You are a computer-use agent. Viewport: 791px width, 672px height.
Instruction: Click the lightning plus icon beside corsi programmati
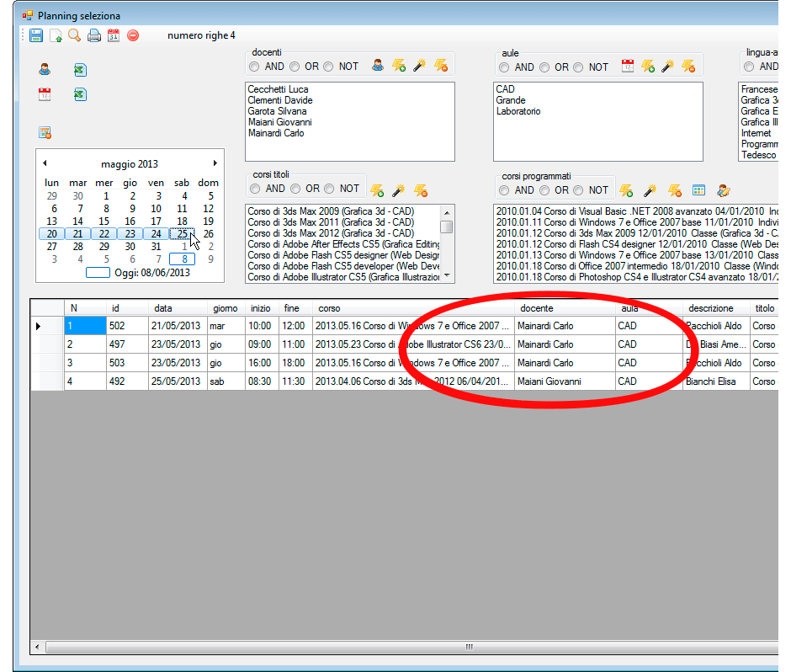[x=626, y=190]
